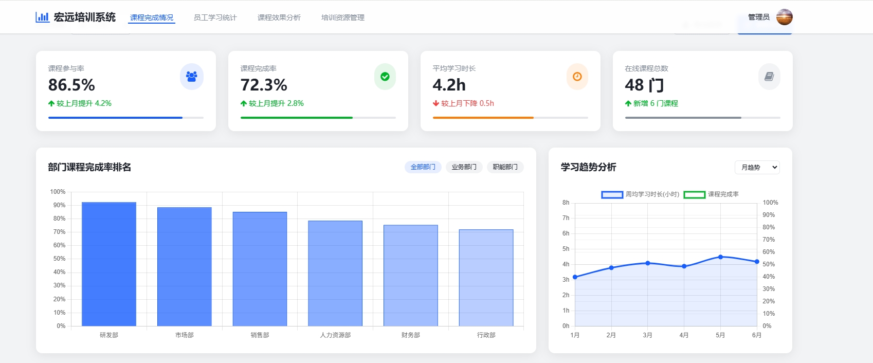Click 新增 6 门课程 text
Image resolution: width=873 pixels, height=363 pixels.
[656, 103]
